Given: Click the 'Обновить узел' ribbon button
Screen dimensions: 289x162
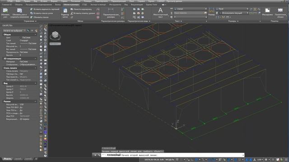Looking at the screenshot, I should coord(5,13).
